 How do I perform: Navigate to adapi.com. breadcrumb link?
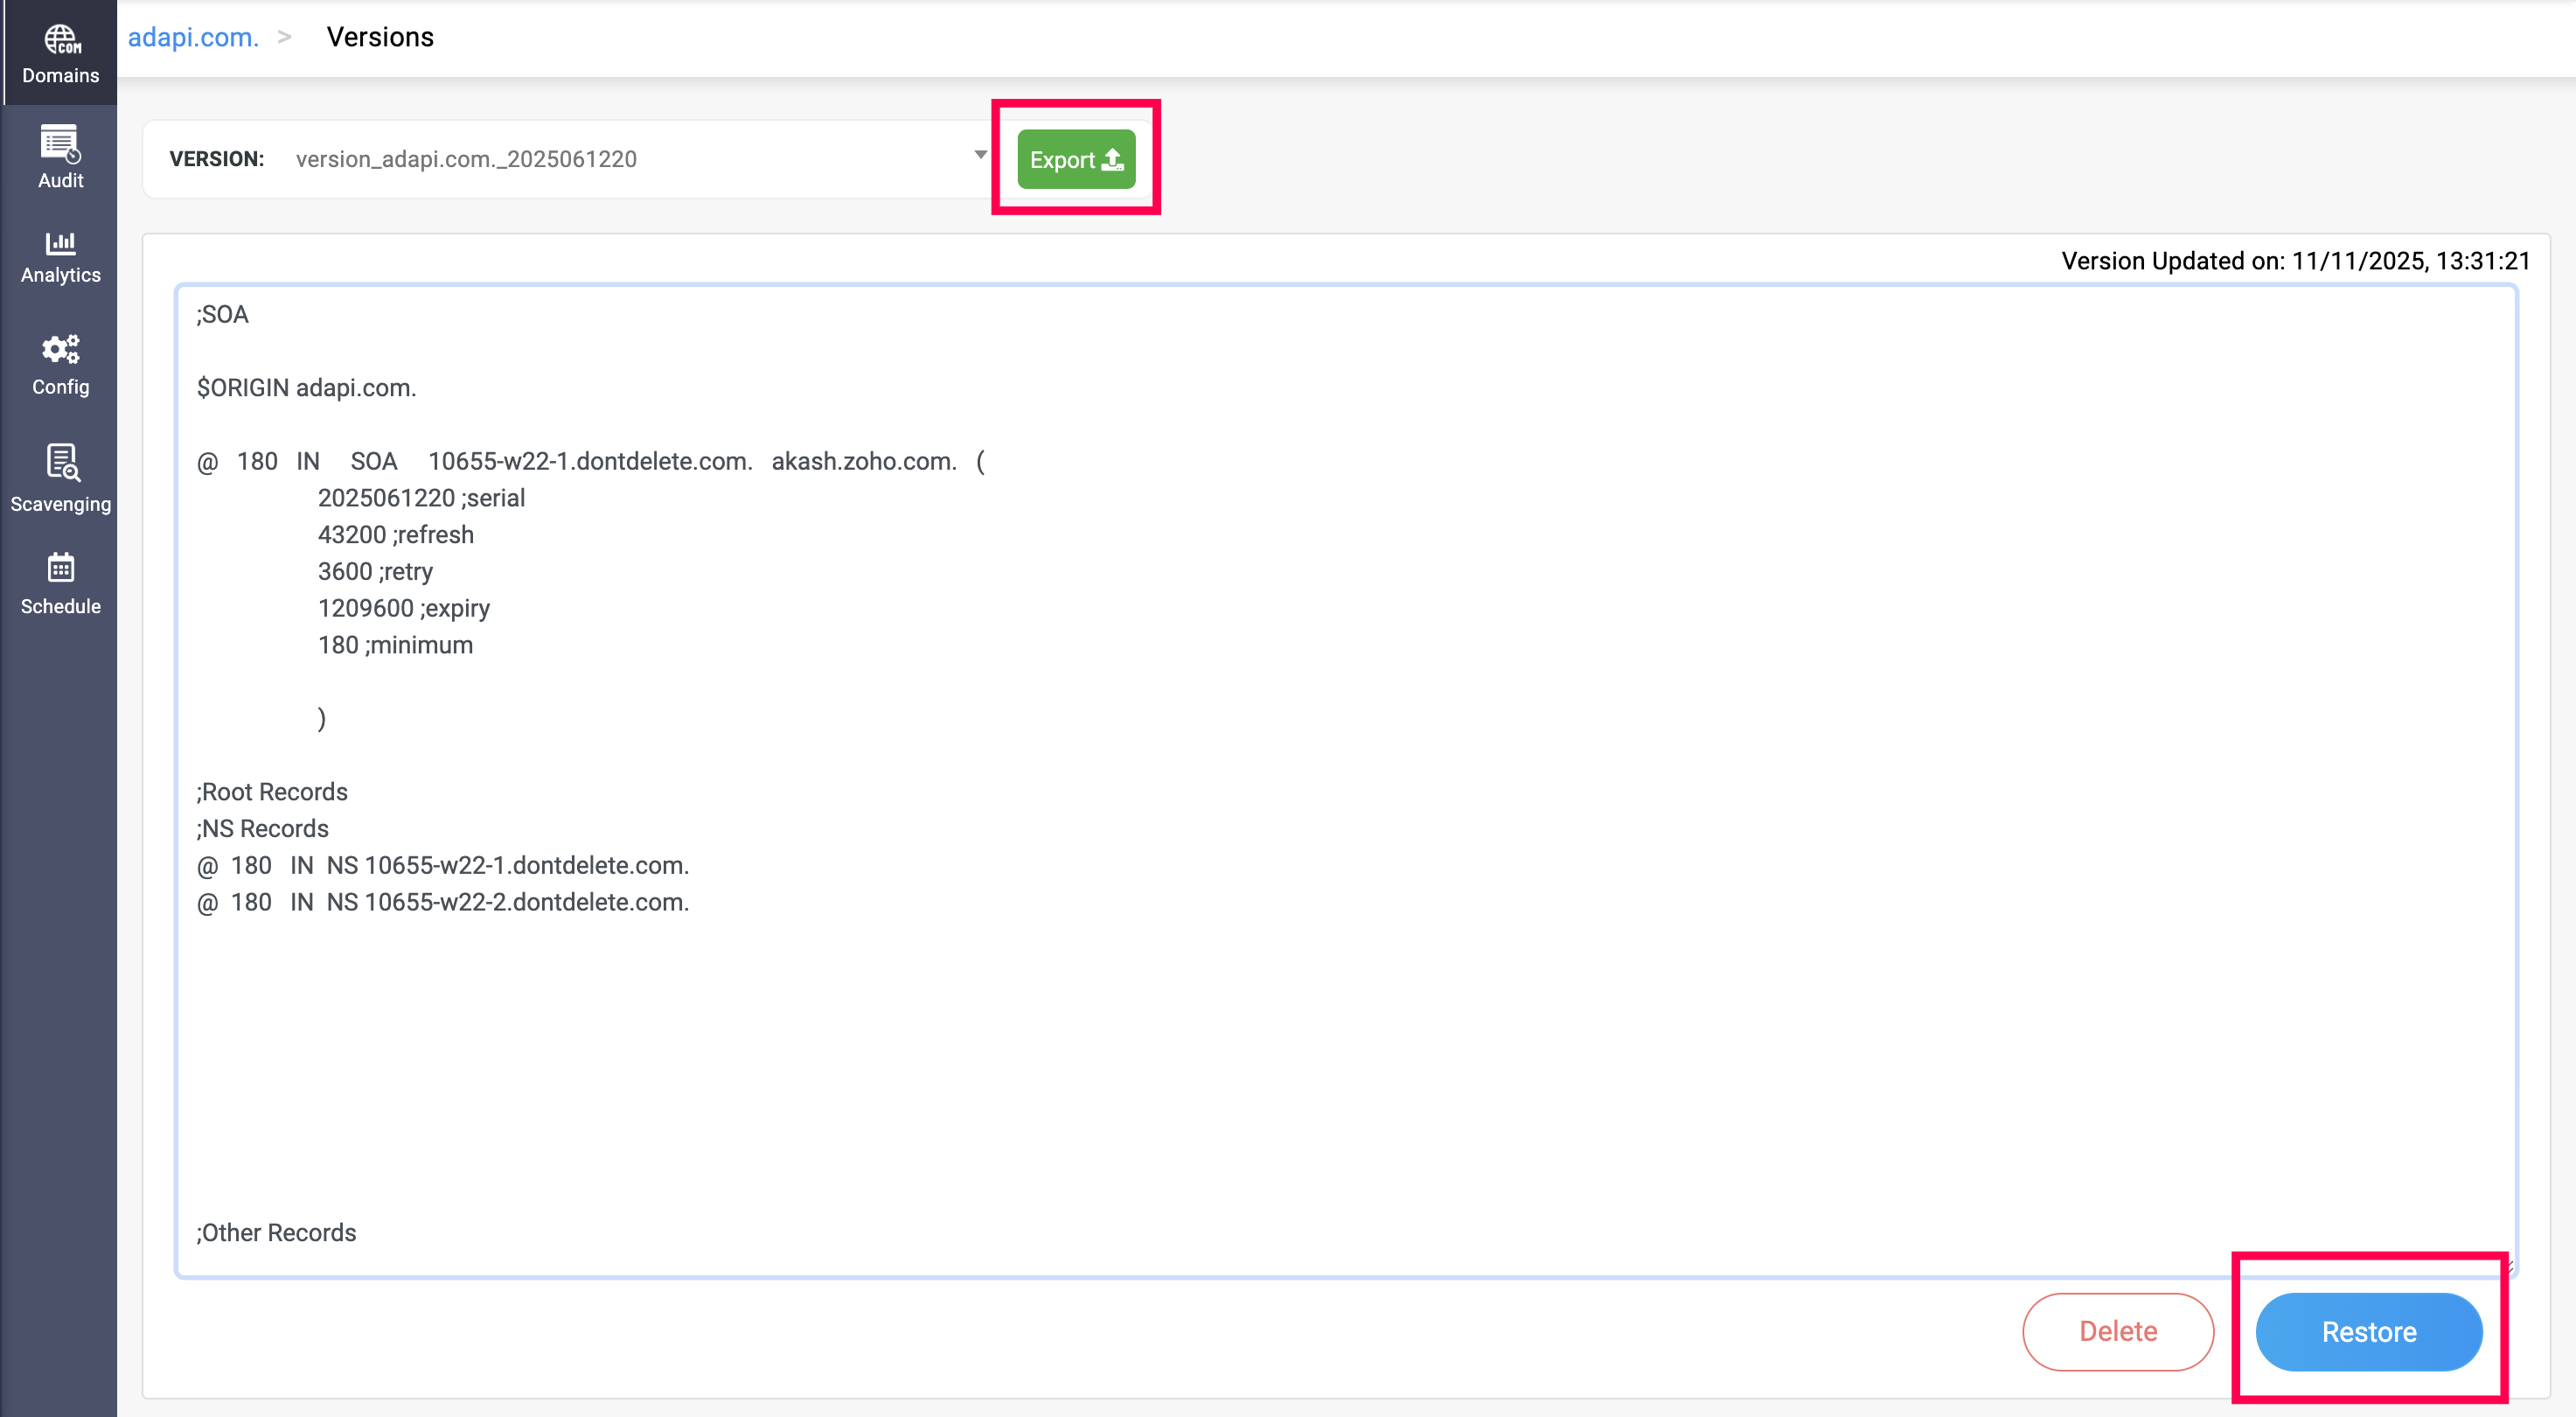pyautogui.click(x=193, y=37)
